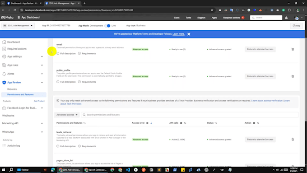The height and width of the screenshot is (173, 307).
Task: Open the browser extensions puzzle icon
Action: click(289, 10)
